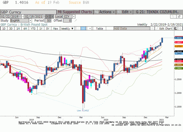Click the orange 1.3713 price label

click(x=179, y=47)
